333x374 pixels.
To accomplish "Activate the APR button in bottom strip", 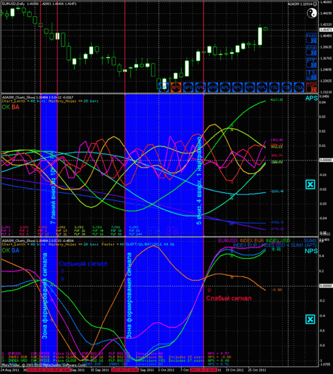I will [x=213, y=88].
